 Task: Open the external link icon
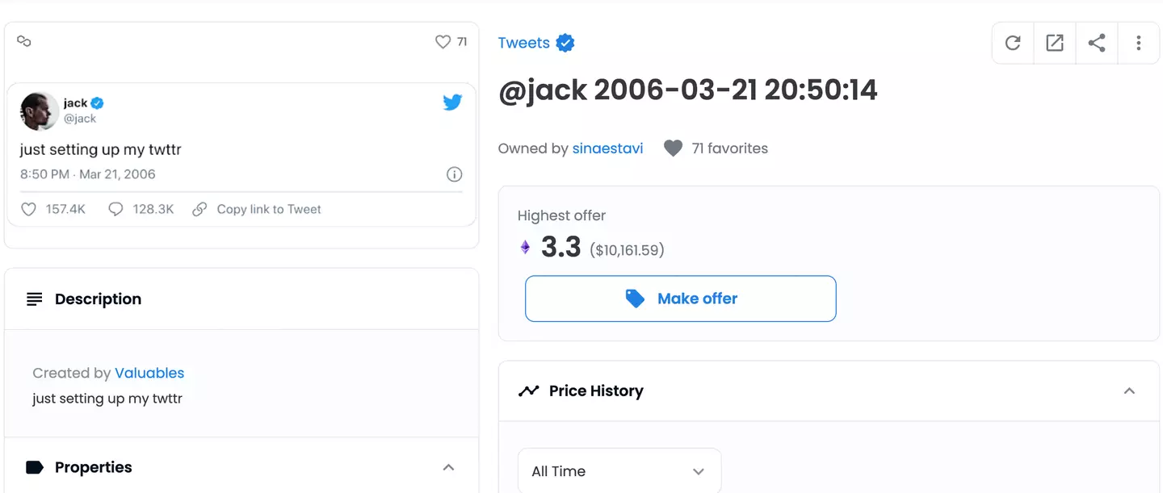[1055, 44]
